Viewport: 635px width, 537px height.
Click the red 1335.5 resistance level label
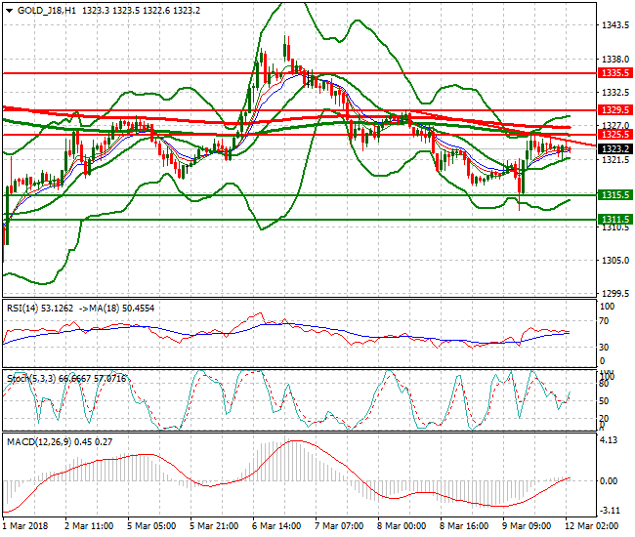(x=615, y=73)
